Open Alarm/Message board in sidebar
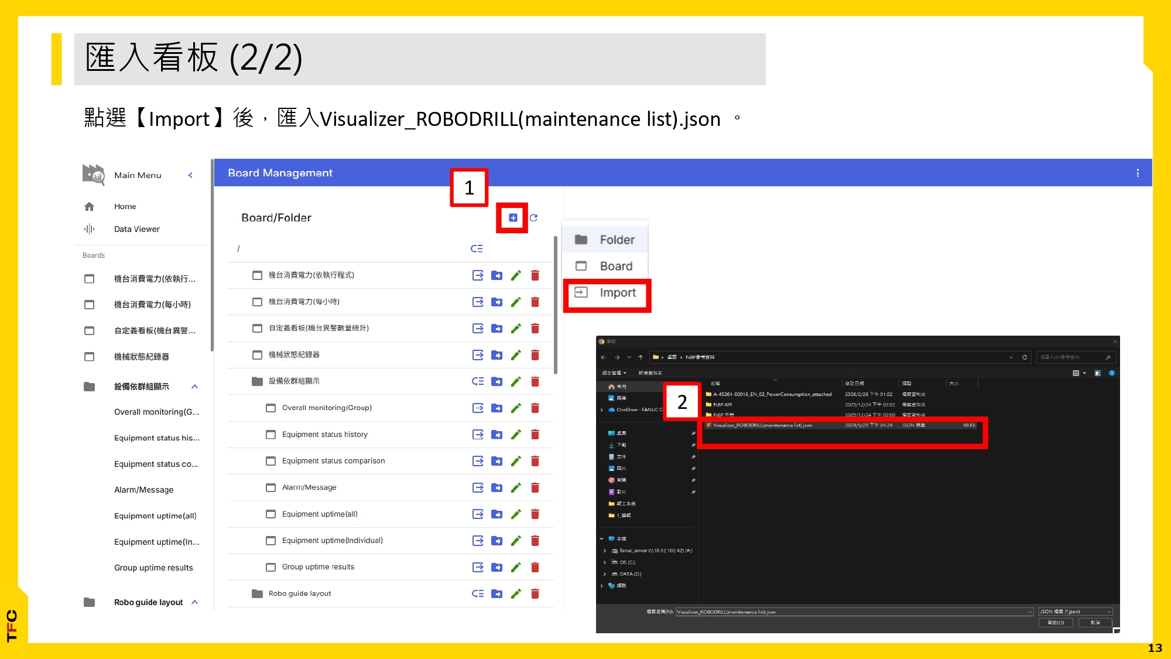This screenshot has width=1171, height=659. (144, 490)
